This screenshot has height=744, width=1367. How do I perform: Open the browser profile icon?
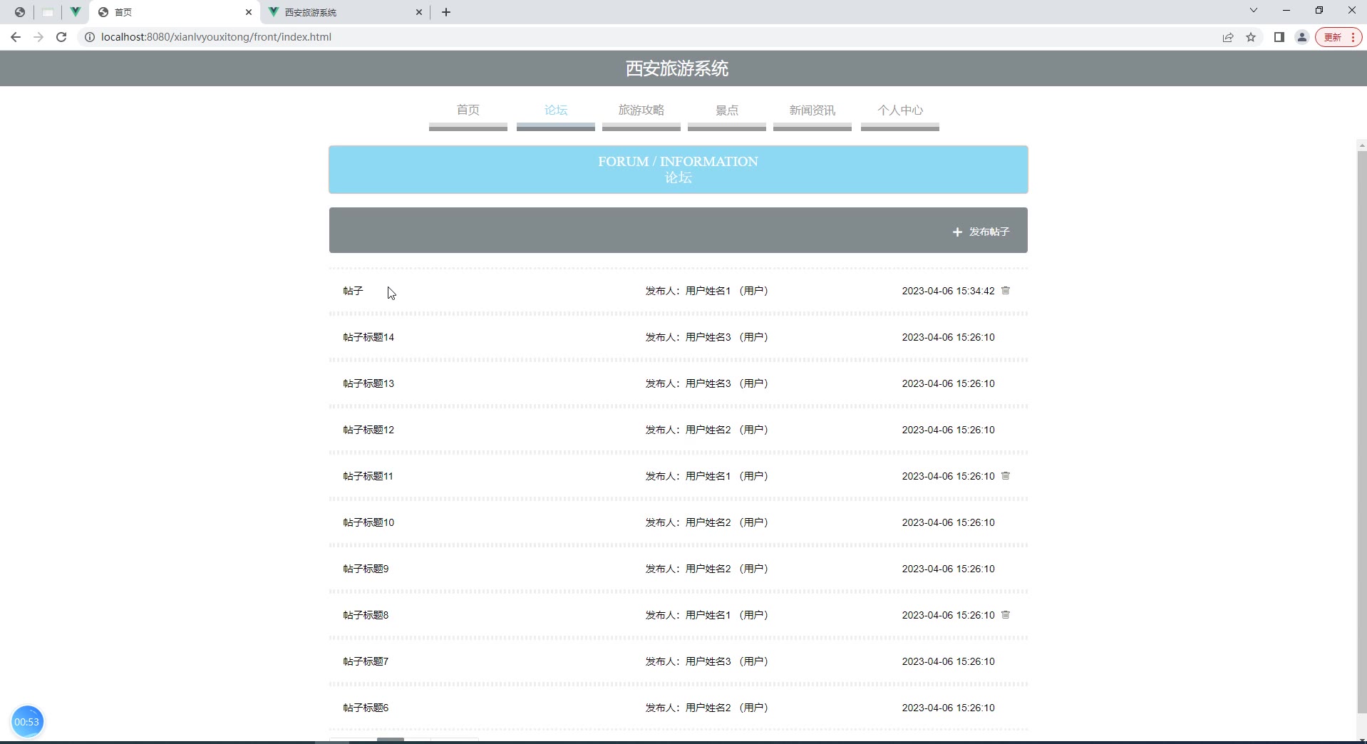pos(1301,37)
